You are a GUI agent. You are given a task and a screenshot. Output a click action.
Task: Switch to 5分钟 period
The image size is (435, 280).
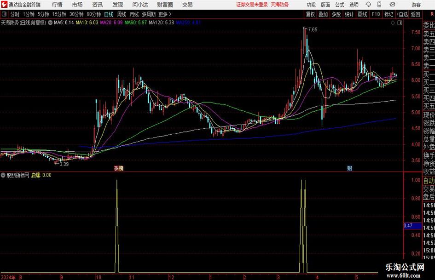point(43,14)
